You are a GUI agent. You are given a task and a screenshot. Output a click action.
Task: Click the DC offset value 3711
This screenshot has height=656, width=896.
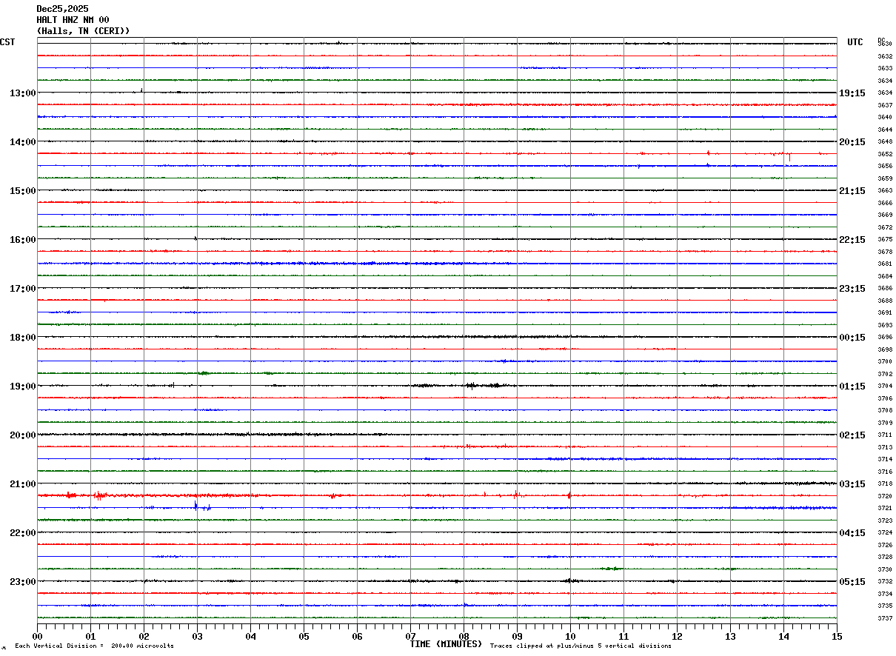[885, 435]
